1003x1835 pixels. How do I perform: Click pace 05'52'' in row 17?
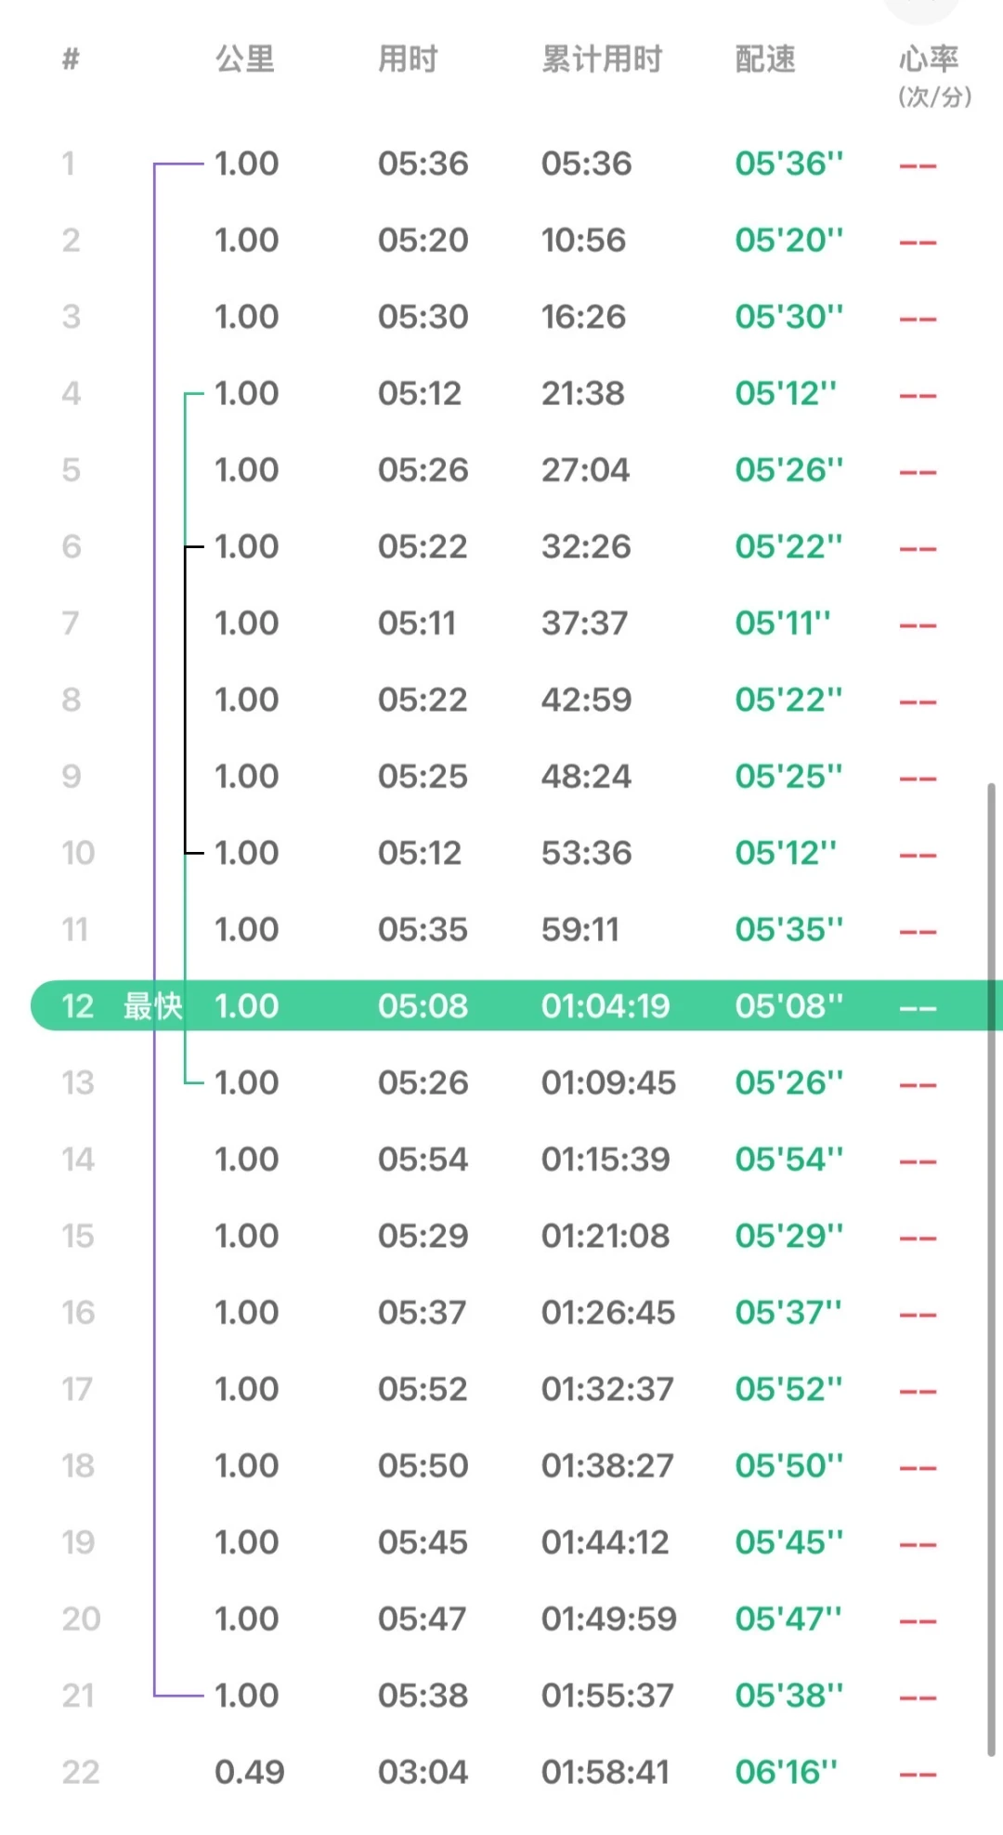[x=788, y=1389]
